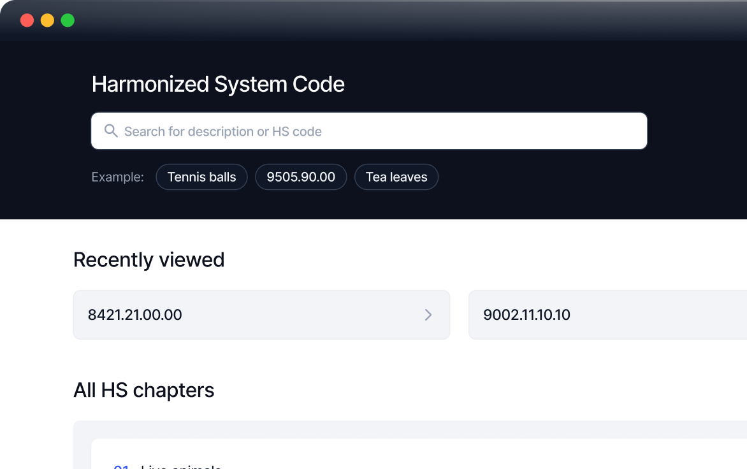
Task: Click the search magnifier icon
Action: click(x=111, y=131)
